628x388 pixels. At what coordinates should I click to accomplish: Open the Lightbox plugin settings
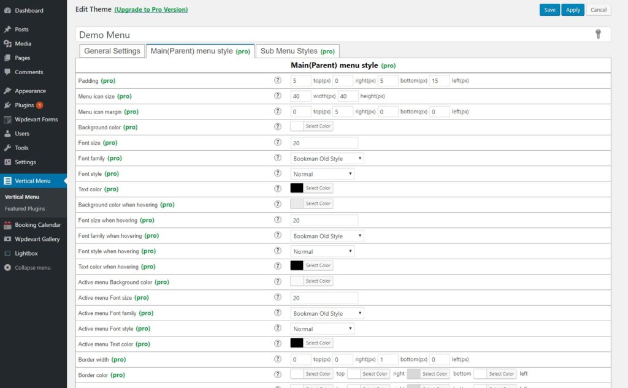(26, 253)
